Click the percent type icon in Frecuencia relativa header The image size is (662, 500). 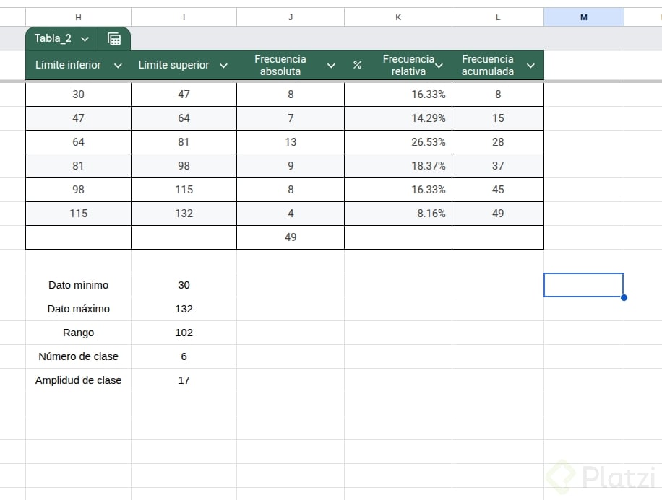(x=358, y=65)
